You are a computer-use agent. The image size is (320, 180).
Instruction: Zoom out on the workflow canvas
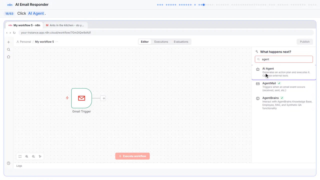coord(33,156)
